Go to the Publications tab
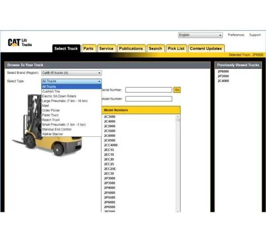Viewport: 266px width, 243px height. (131, 48)
